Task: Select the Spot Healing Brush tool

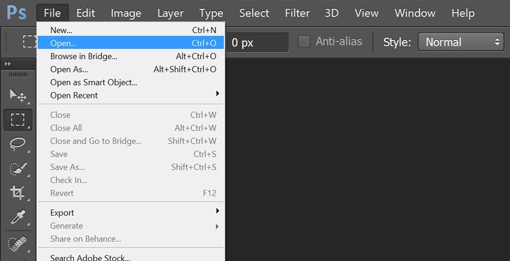Action: click(18, 244)
